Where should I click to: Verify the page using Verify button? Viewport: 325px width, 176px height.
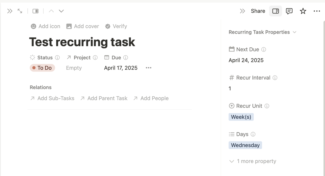(x=116, y=26)
